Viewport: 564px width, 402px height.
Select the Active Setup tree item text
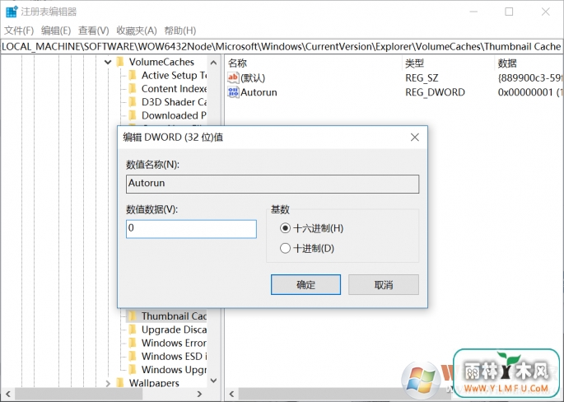[x=174, y=75]
